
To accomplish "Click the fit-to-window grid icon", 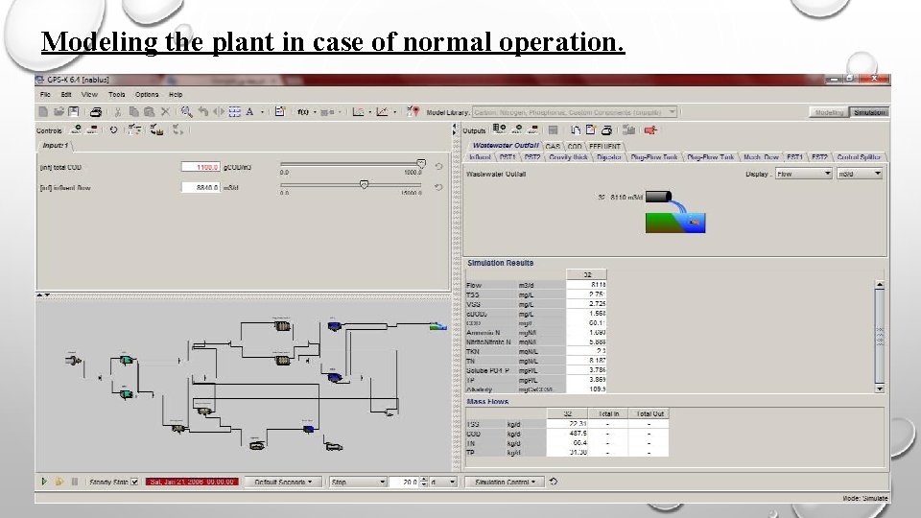I will [x=234, y=111].
